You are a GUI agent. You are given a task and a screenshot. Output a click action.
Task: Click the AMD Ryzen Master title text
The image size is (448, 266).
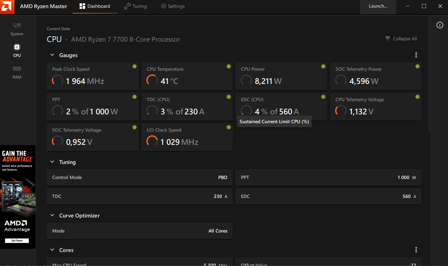click(x=43, y=6)
